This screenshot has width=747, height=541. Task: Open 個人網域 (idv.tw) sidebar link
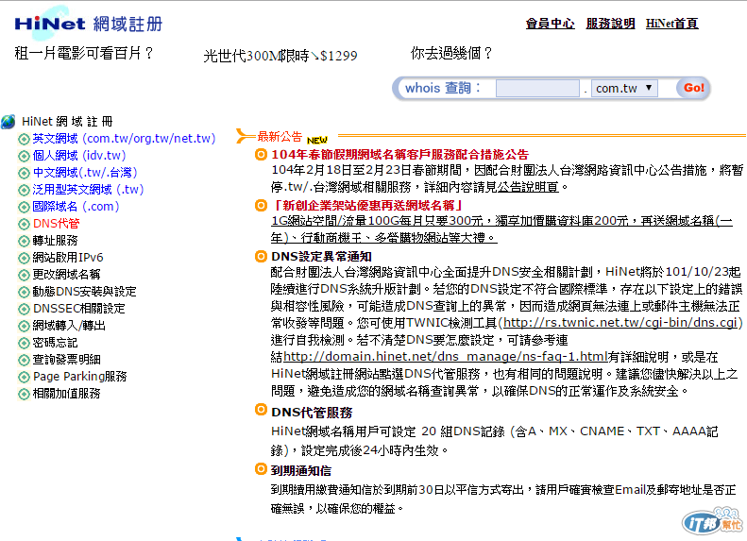[x=79, y=156]
